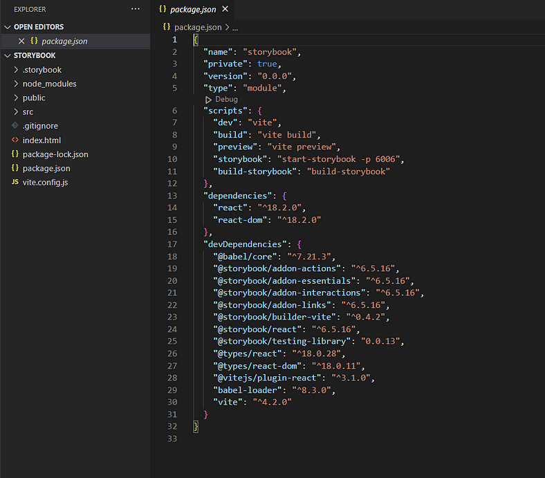Select package.json entry under Open Editors
Viewport: 545px width, 478px height.
coord(75,41)
